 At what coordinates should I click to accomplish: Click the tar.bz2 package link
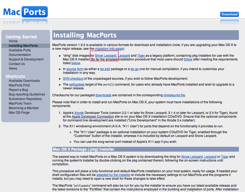click(x=105, y=69)
